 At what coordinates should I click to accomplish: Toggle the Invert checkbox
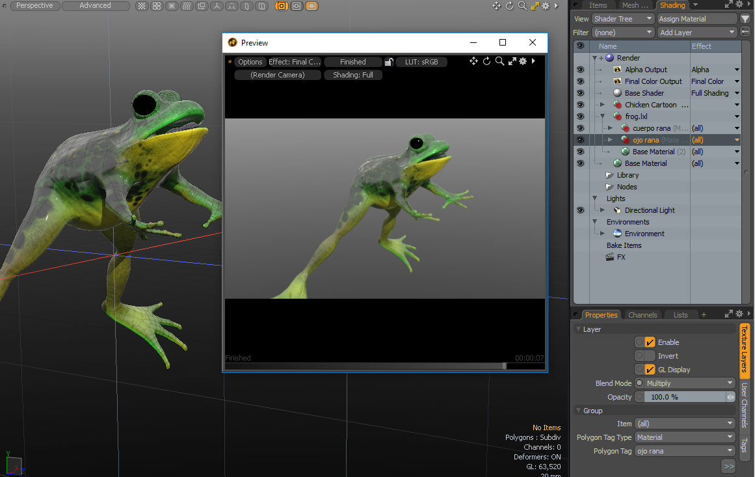click(650, 356)
